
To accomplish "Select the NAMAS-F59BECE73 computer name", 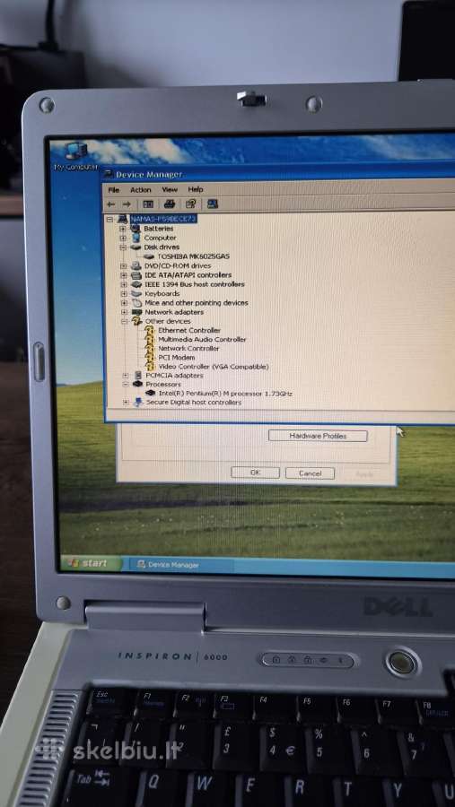I will (x=162, y=220).
